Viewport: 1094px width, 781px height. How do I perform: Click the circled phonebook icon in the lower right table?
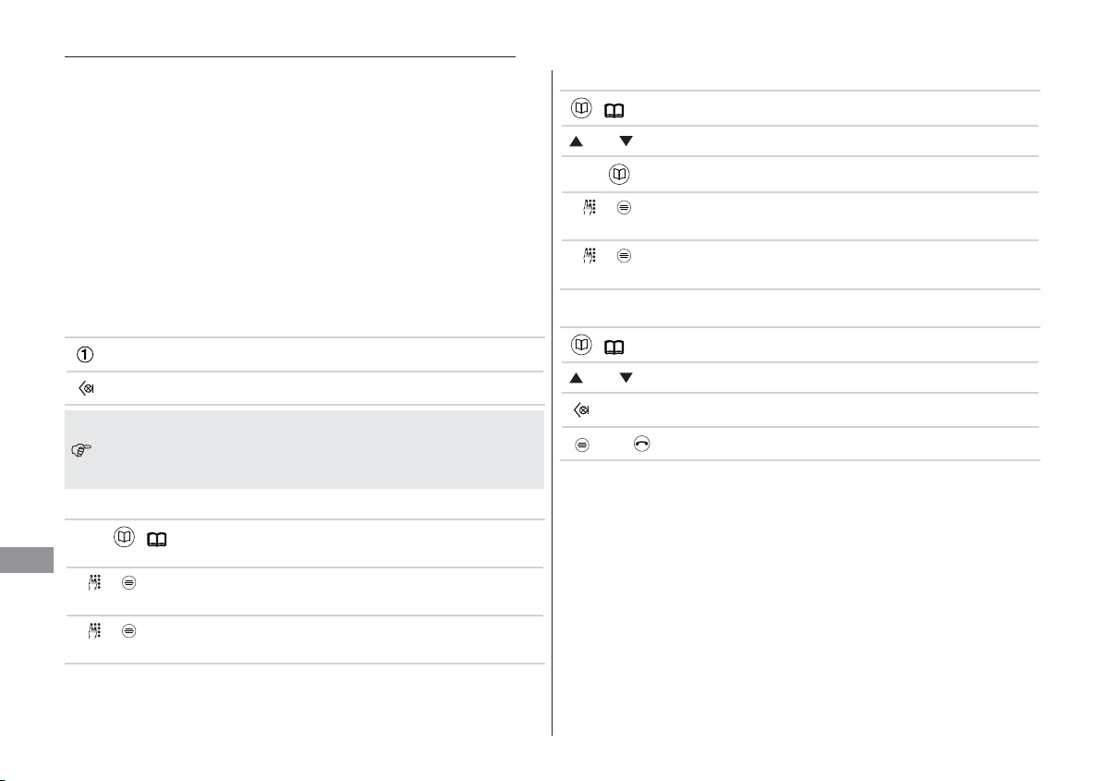[x=582, y=345]
